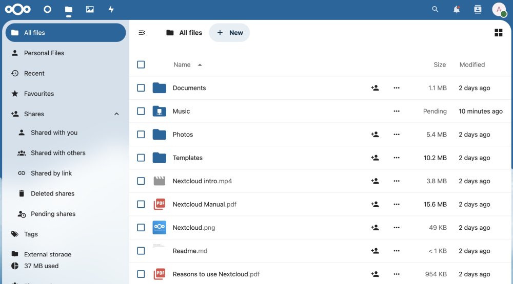
Task: Open the contacts menu icon
Action: 478,9
